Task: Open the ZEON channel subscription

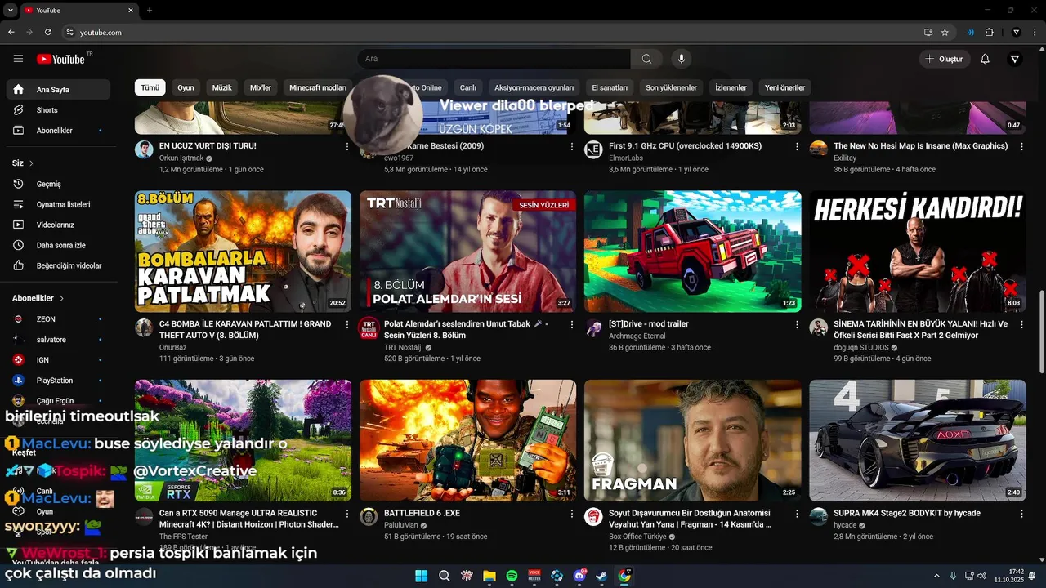Action: pos(57,319)
